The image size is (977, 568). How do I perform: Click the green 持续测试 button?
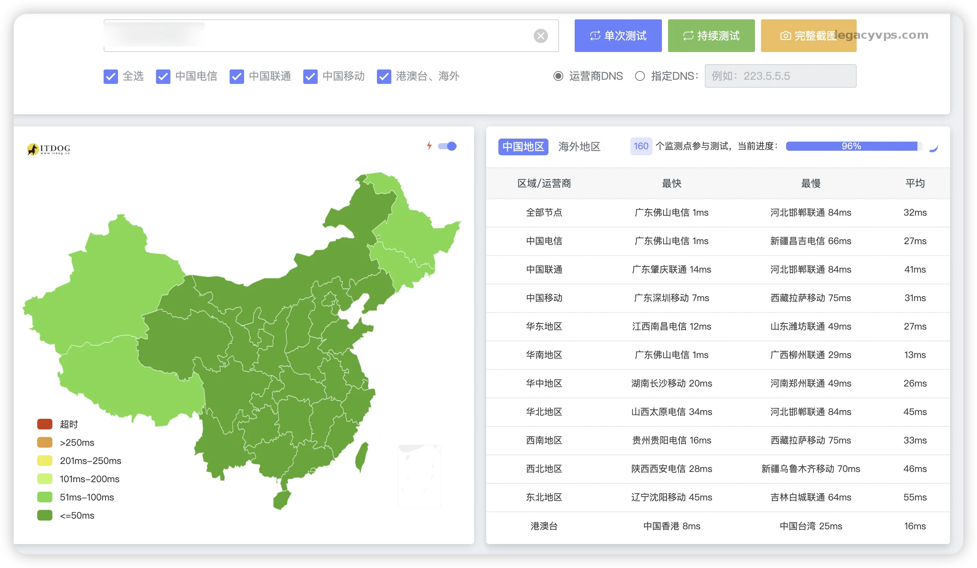711,36
